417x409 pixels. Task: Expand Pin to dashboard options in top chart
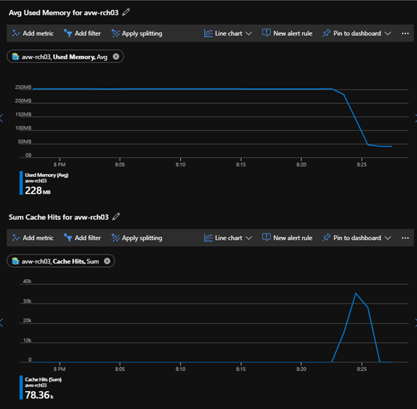(x=387, y=33)
